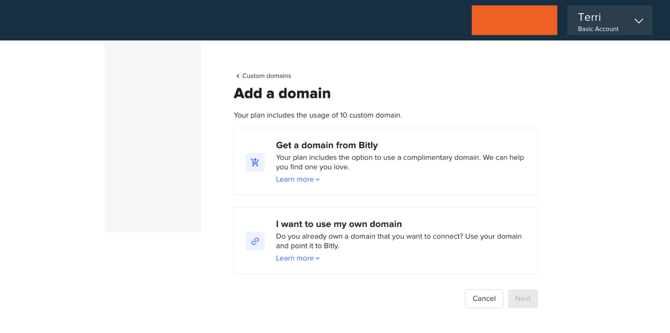Click the down chevron in the Terri account box

pyautogui.click(x=639, y=21)
